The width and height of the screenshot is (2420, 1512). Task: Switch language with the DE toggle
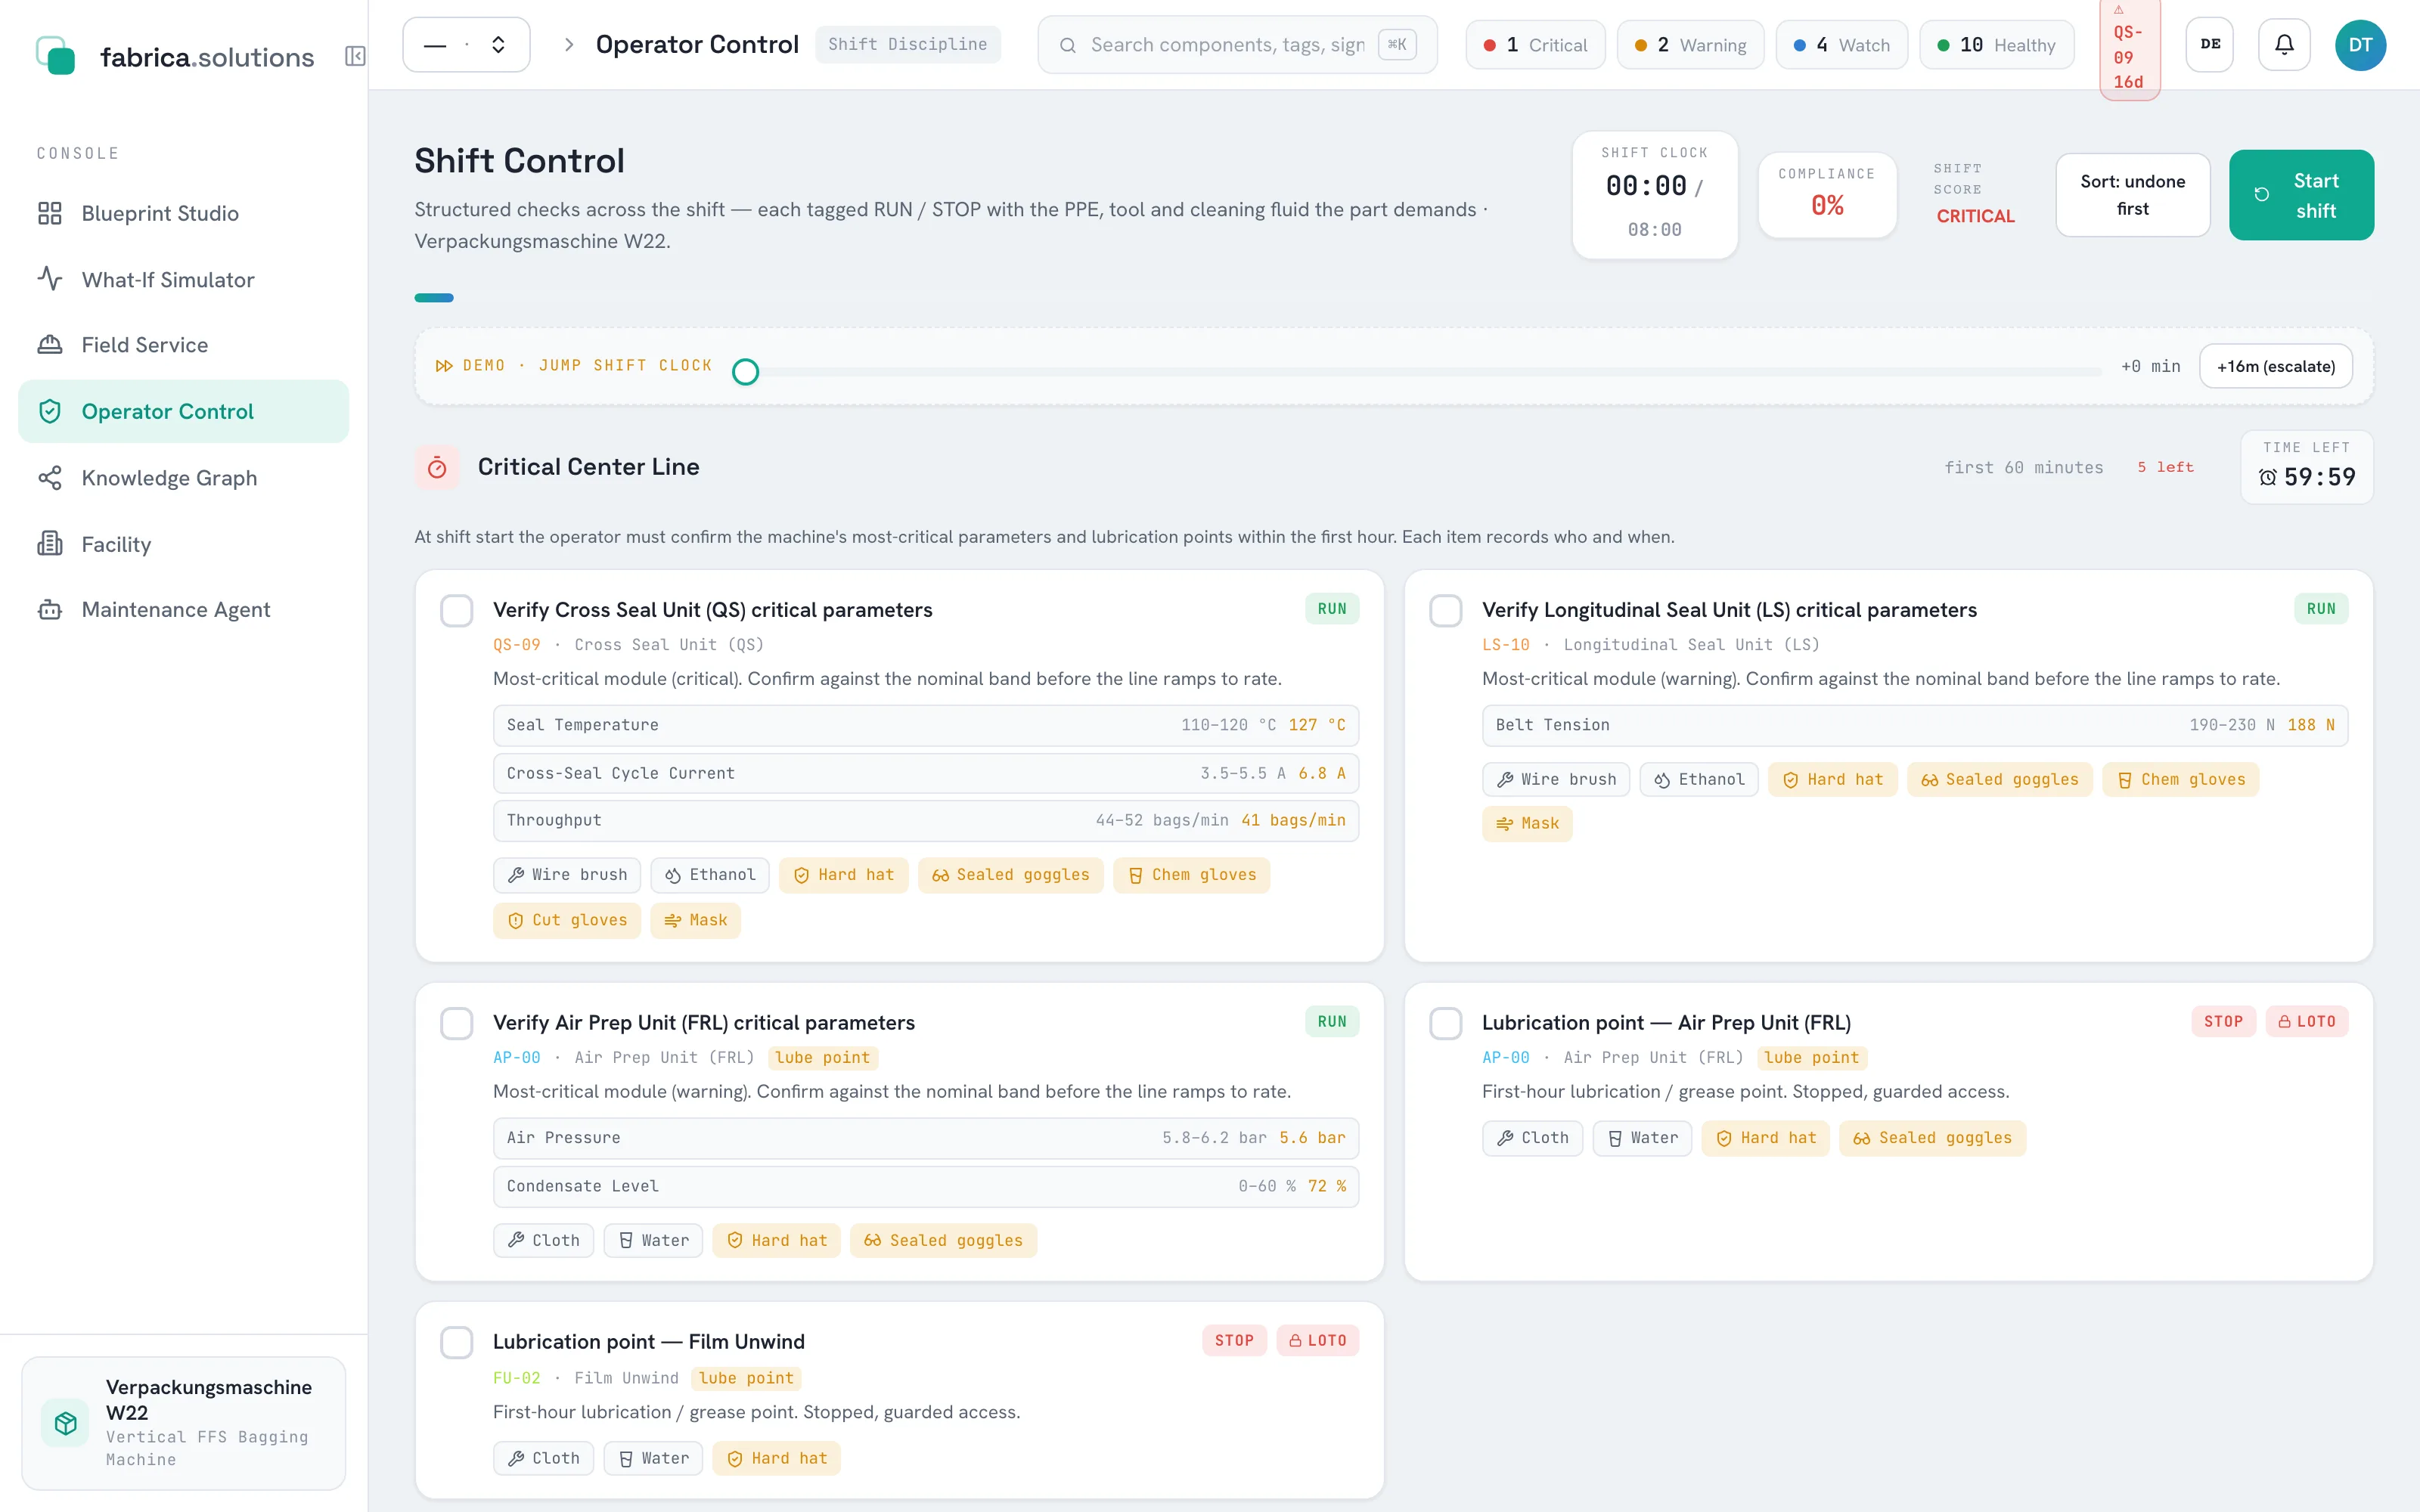click(2210, 45)
